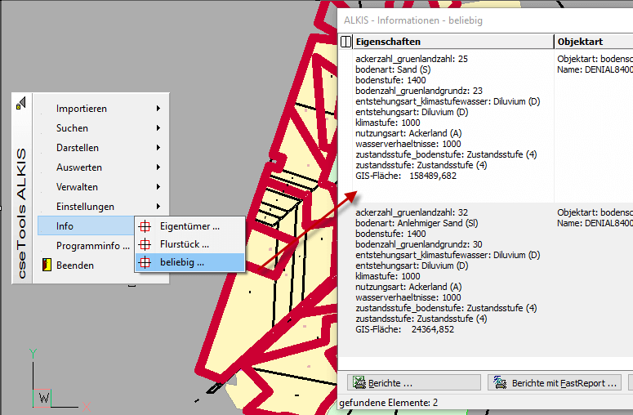Click the crosshair icon beside Flurstück
Viewport: 633px width, 415px height.
(145, 244)
